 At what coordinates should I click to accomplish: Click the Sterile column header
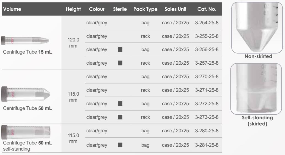120,9
